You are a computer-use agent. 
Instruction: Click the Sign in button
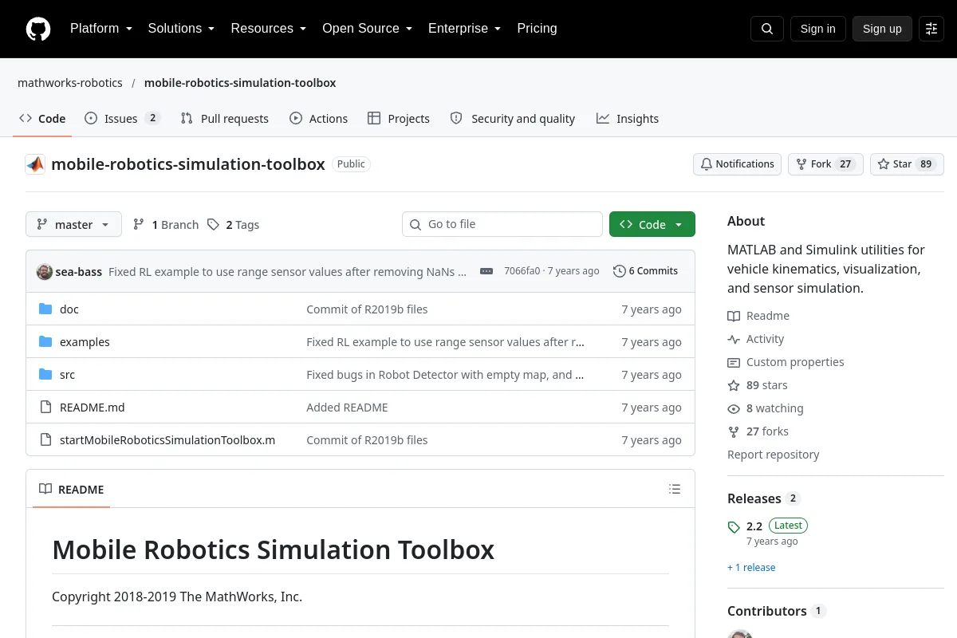tap(817, 29)
